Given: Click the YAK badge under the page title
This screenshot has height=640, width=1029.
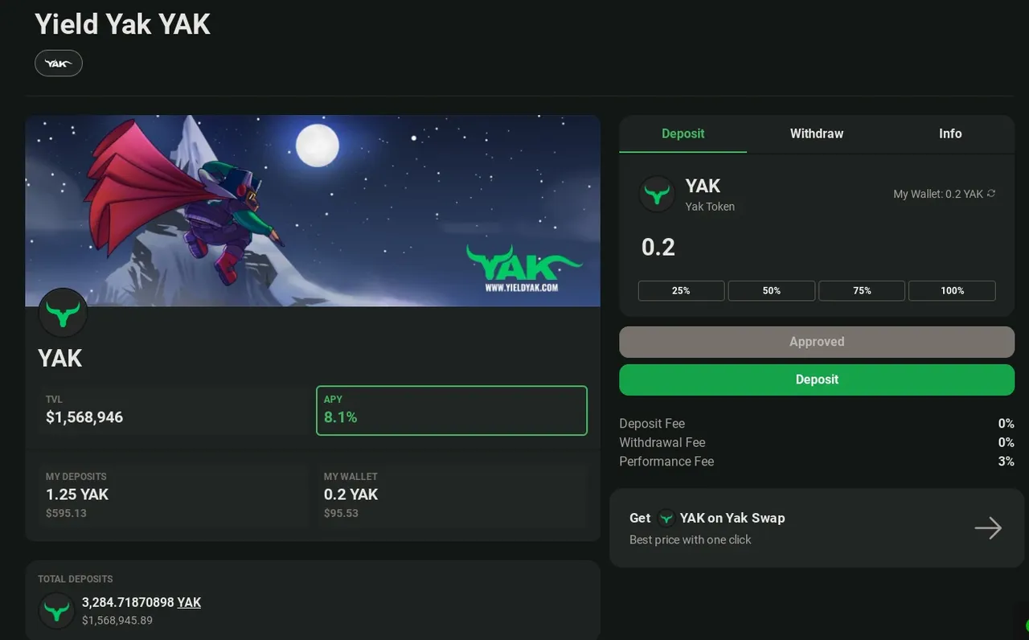Looking at the screenshot, I should (x=59, y=63).
